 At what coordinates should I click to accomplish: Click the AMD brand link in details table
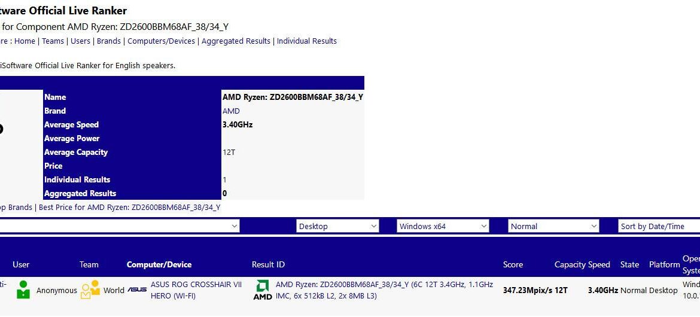tap(231, 111)
